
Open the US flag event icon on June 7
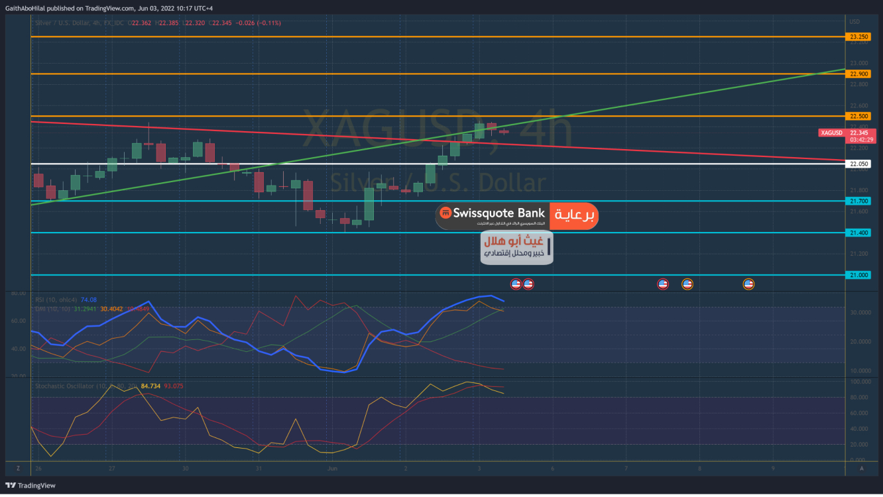point(663,284)
